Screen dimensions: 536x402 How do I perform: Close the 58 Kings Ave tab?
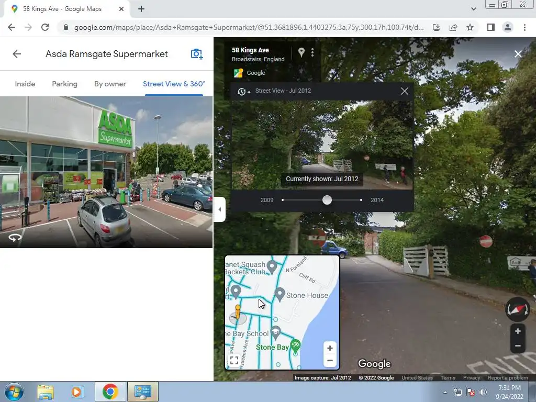tap(121, 9)
